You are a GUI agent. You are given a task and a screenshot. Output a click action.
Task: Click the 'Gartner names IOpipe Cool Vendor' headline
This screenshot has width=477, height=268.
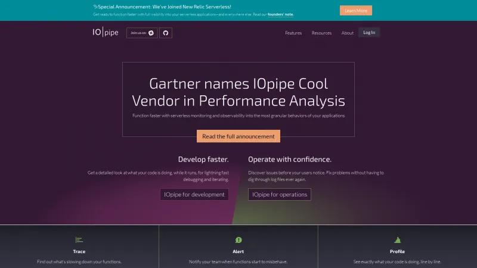(x=238, y=92)
